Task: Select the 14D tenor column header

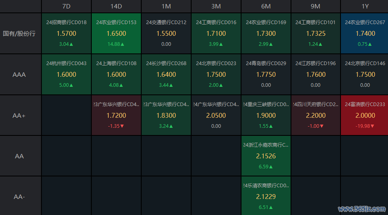Action: [116, 6]
